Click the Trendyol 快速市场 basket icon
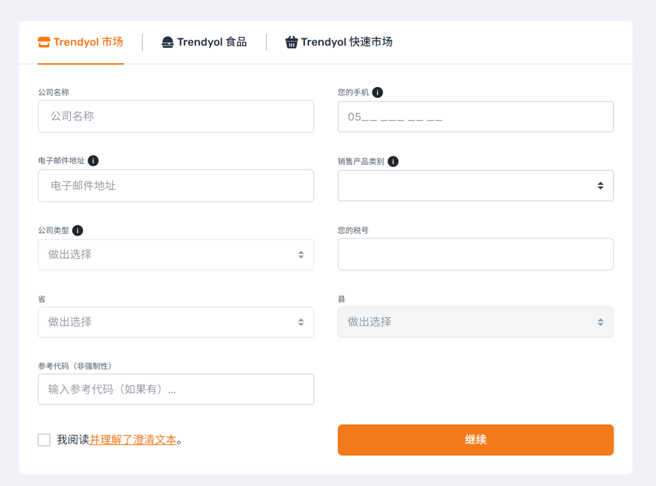Viewport: 656px width, 486px height. point(292,43)
